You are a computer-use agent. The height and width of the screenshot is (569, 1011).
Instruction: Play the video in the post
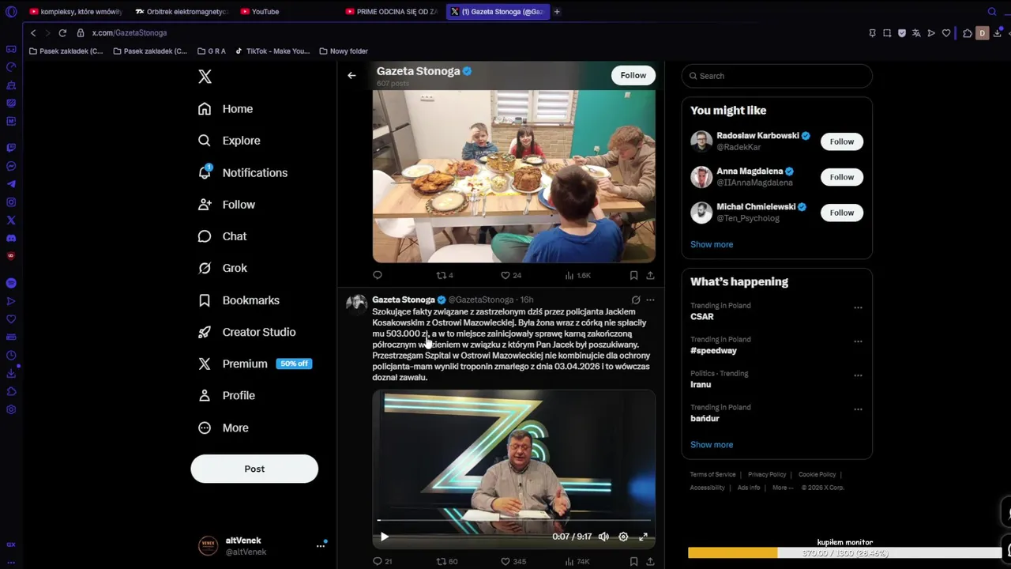(385, 537)
